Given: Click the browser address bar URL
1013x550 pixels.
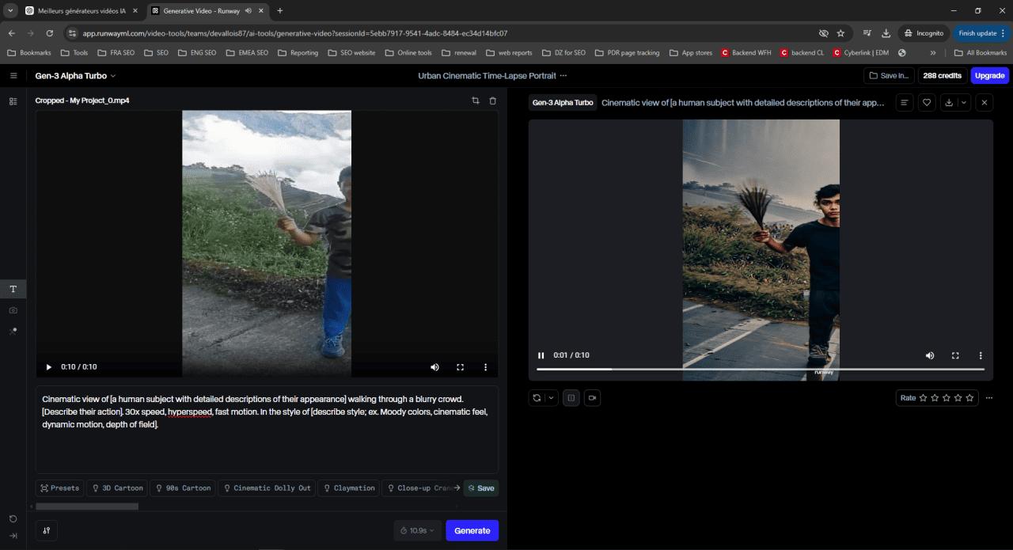Looking at the screenshot, I should coord(295,33).
